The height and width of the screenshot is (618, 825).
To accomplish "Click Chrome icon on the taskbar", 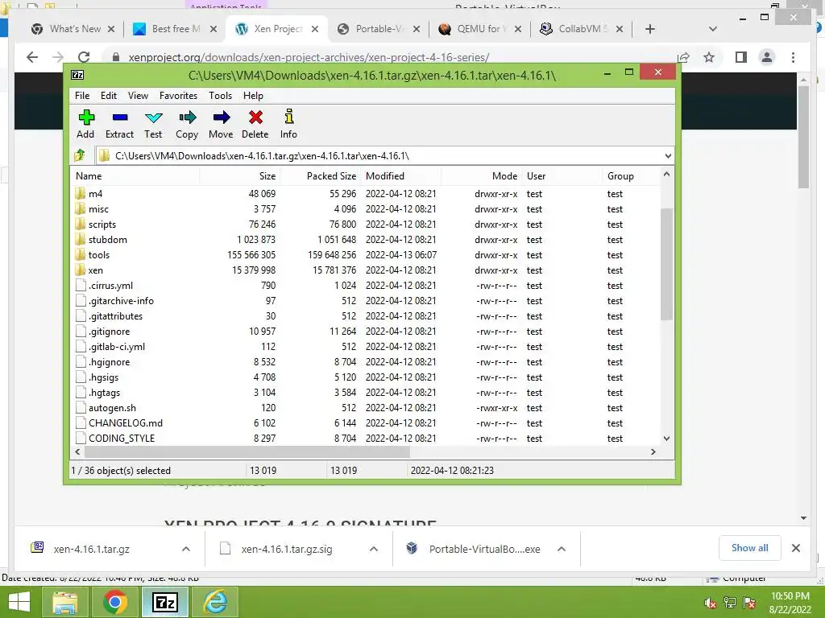I will click(114, 602).
